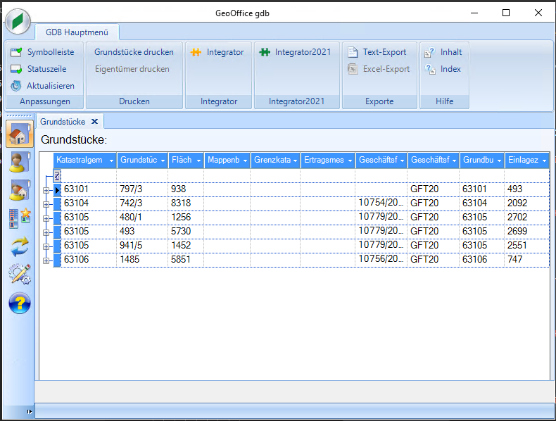
Task: Select Einlagezahl cell 2551
Action: click(x=526, y=246)
